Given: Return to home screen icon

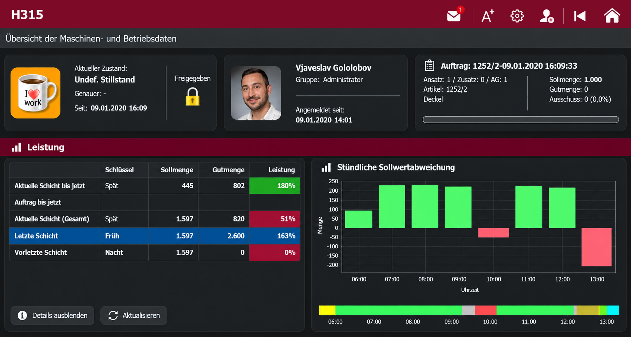Looking at the screenshot, I should point(612,16).
